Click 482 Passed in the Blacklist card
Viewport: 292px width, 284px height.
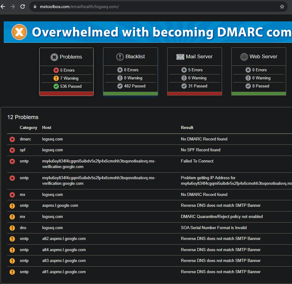(x=135, y=86)
